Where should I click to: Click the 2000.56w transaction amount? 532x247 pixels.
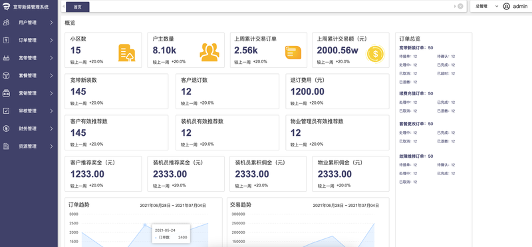pyautogui.click(x=338, y=51)
